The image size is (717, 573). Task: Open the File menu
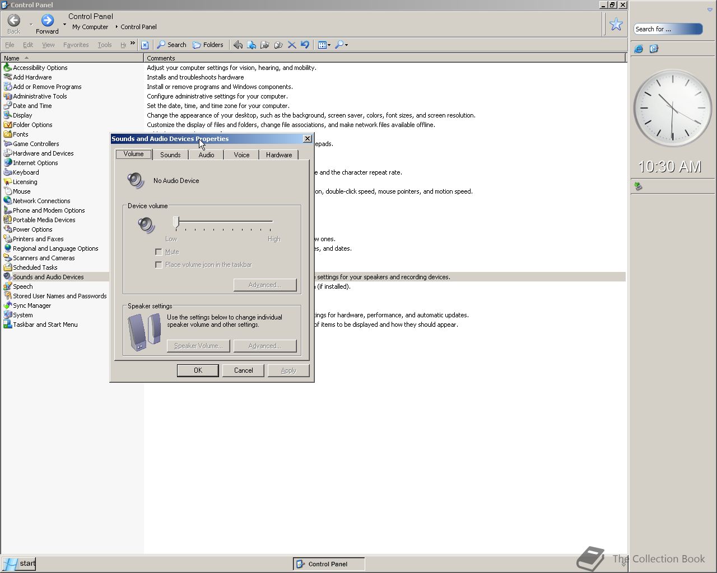pyautogui.click(x=10, y=45)
